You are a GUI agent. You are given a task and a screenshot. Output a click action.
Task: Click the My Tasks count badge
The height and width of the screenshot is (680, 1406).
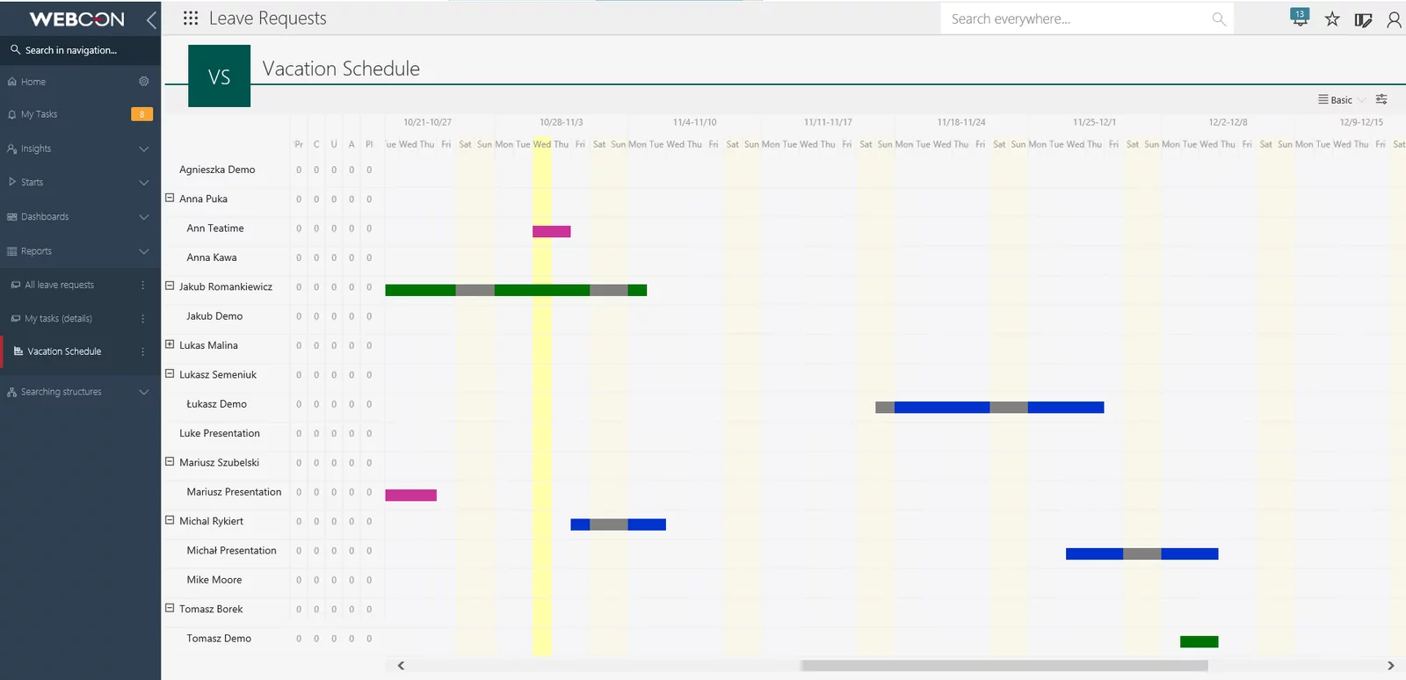coord(141,114)
